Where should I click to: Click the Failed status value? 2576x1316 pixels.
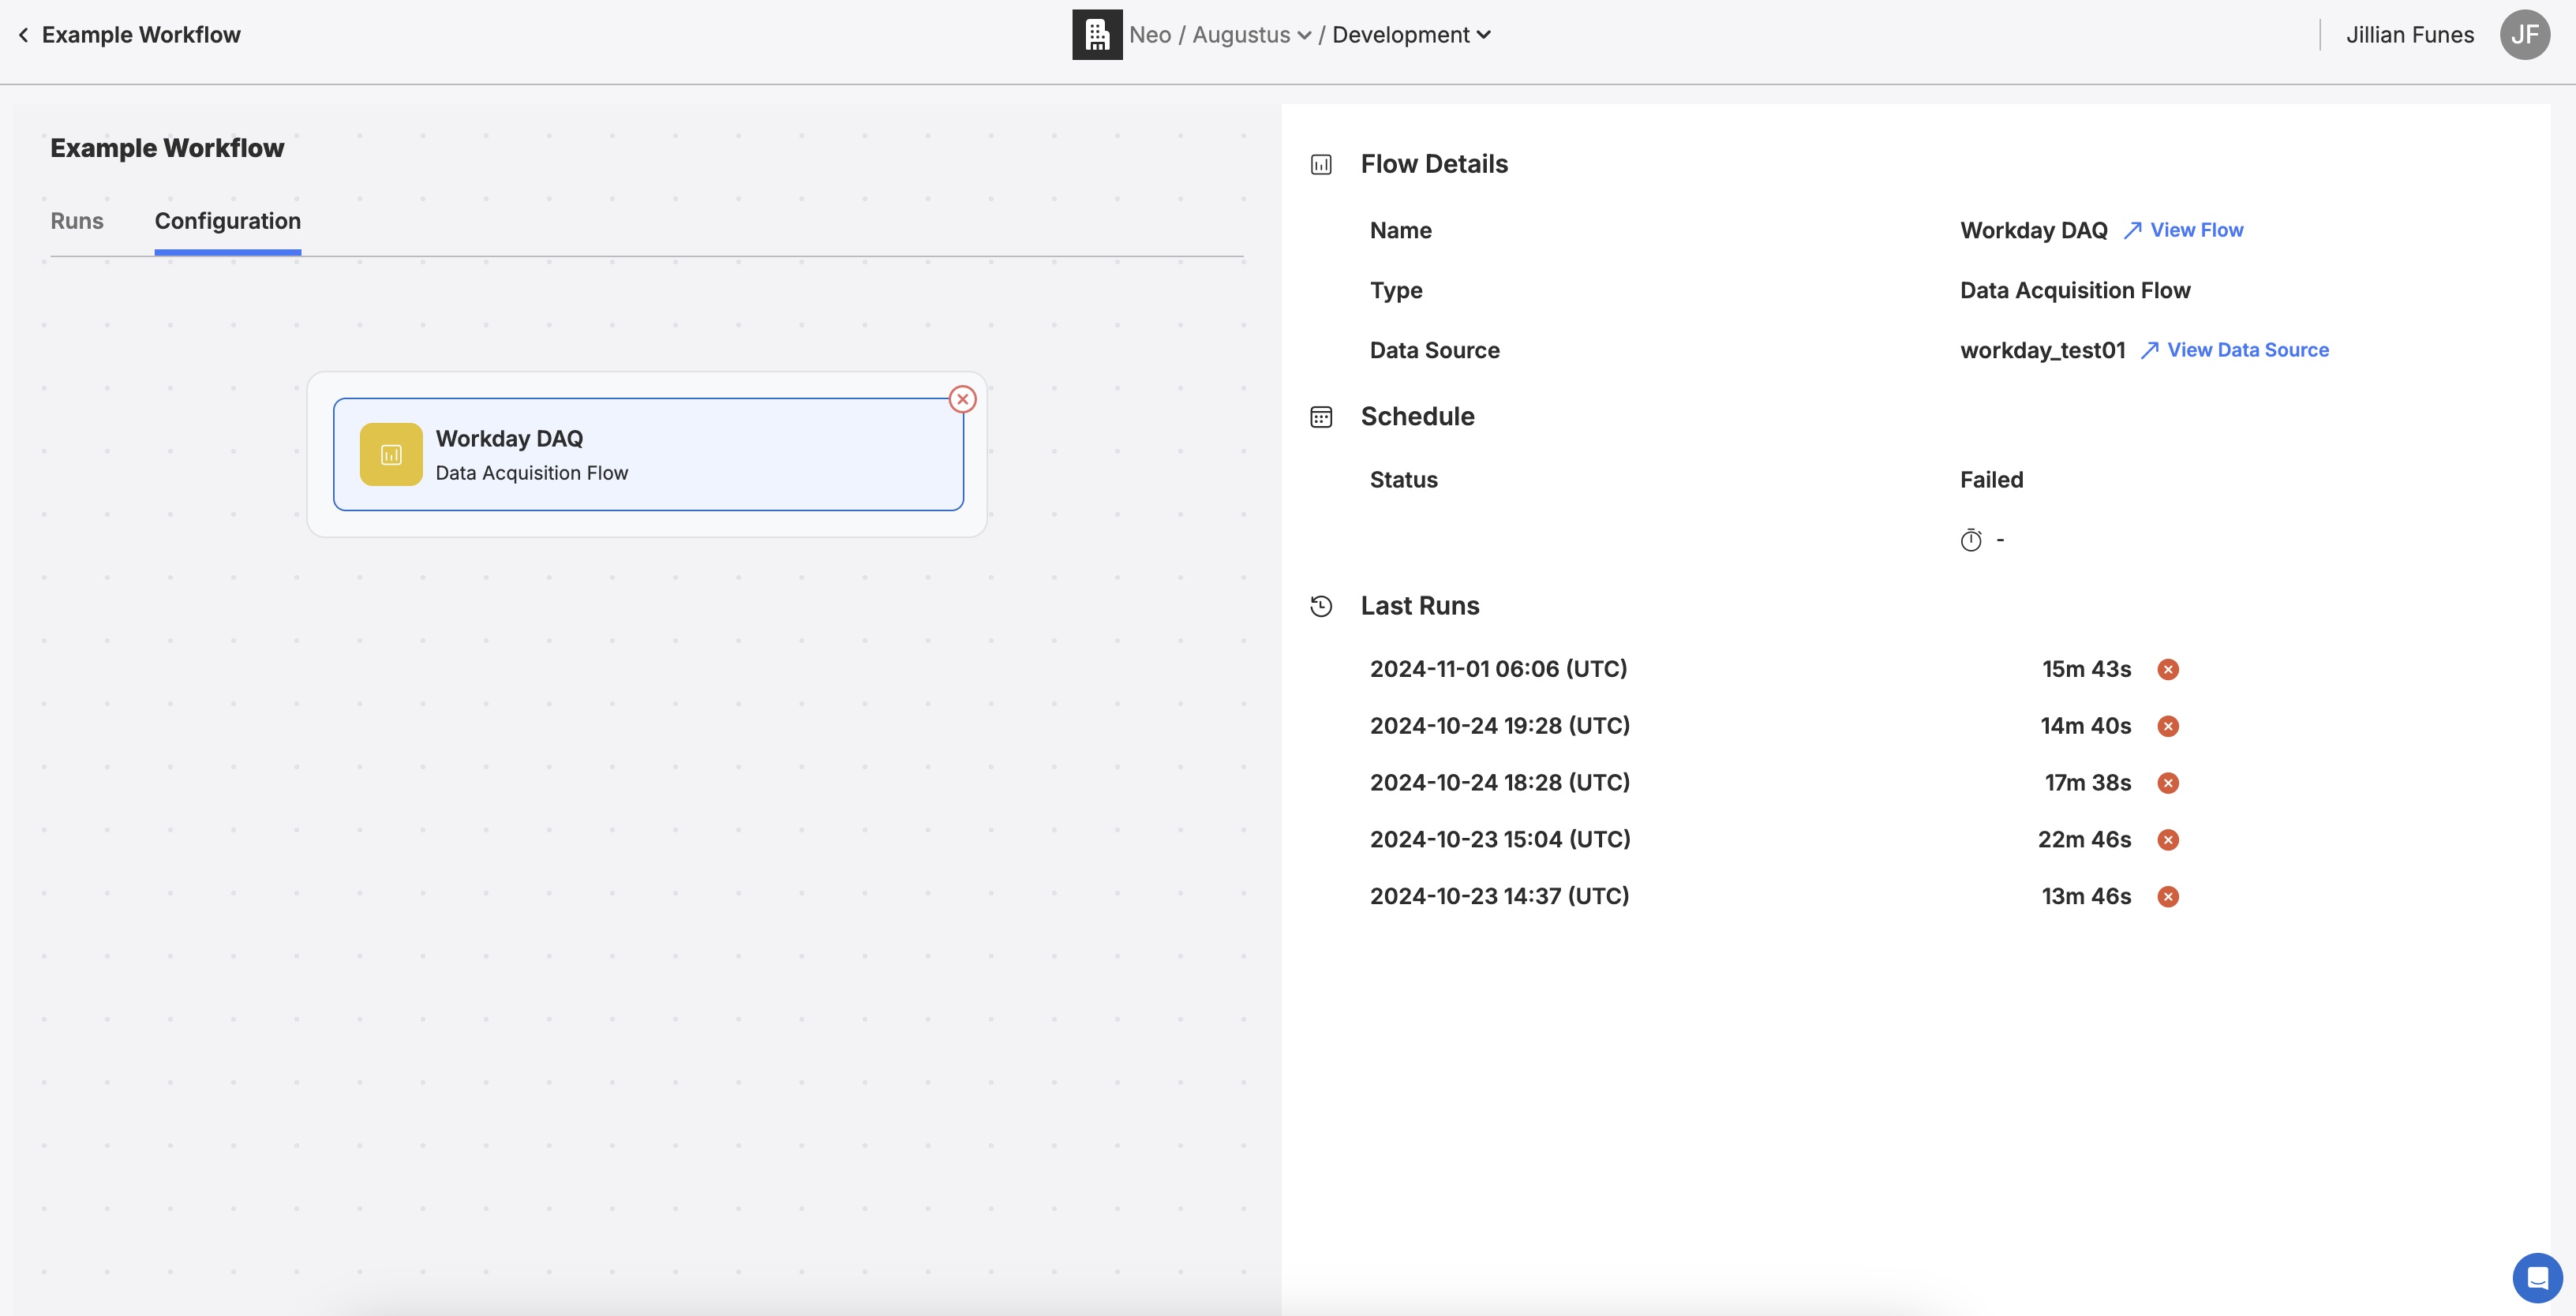(1991, 480)
